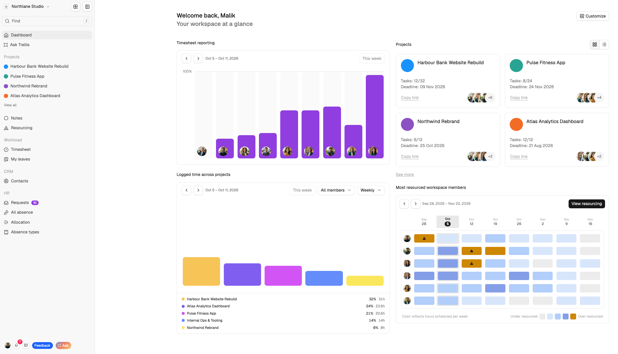Open the notifications bell icon

[16, 345]
